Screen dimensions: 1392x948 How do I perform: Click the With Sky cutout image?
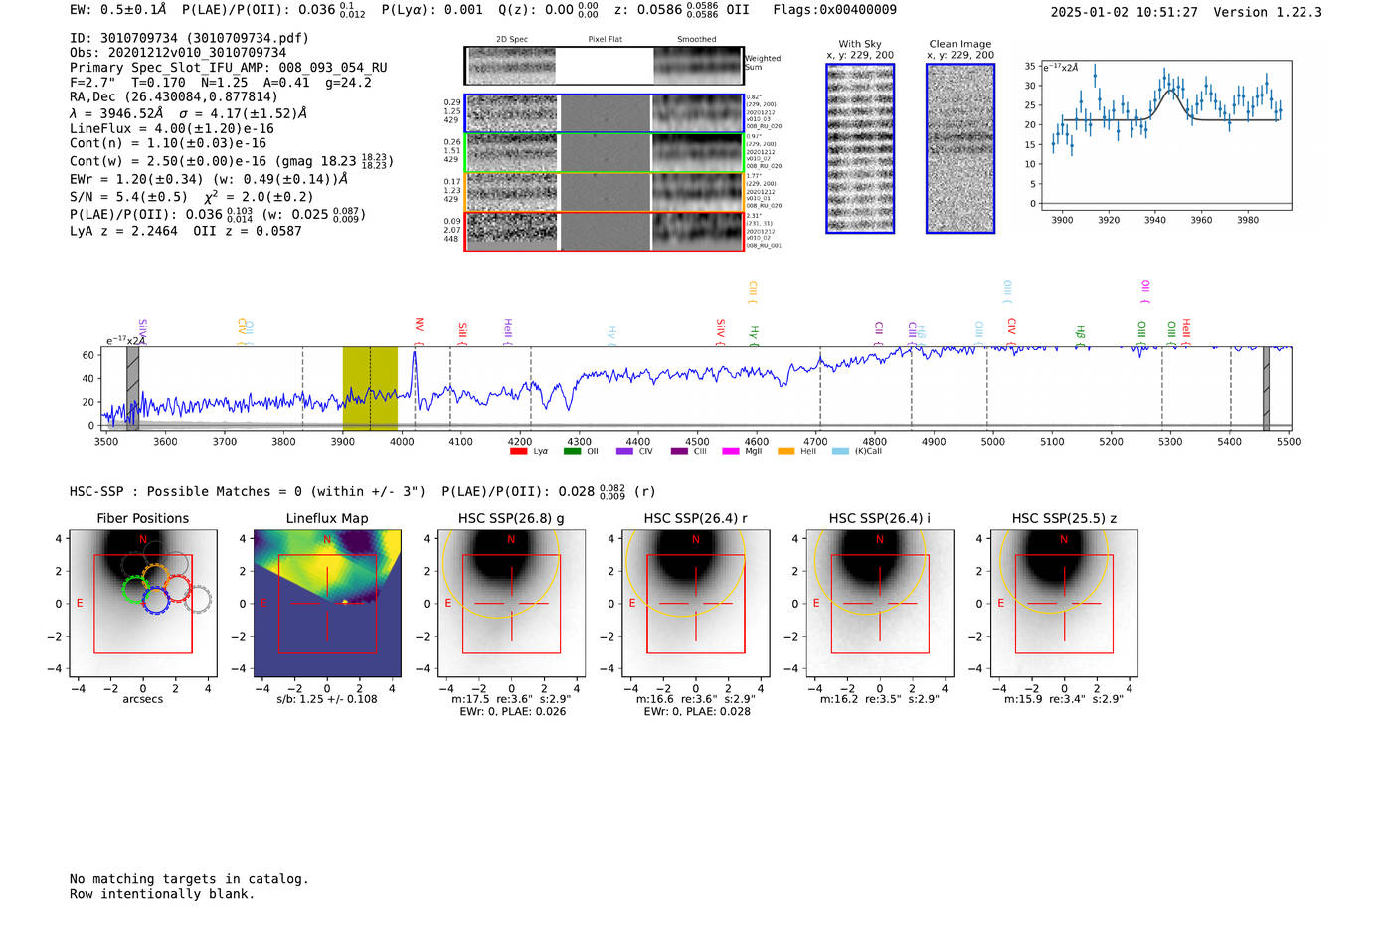(860, 148)
